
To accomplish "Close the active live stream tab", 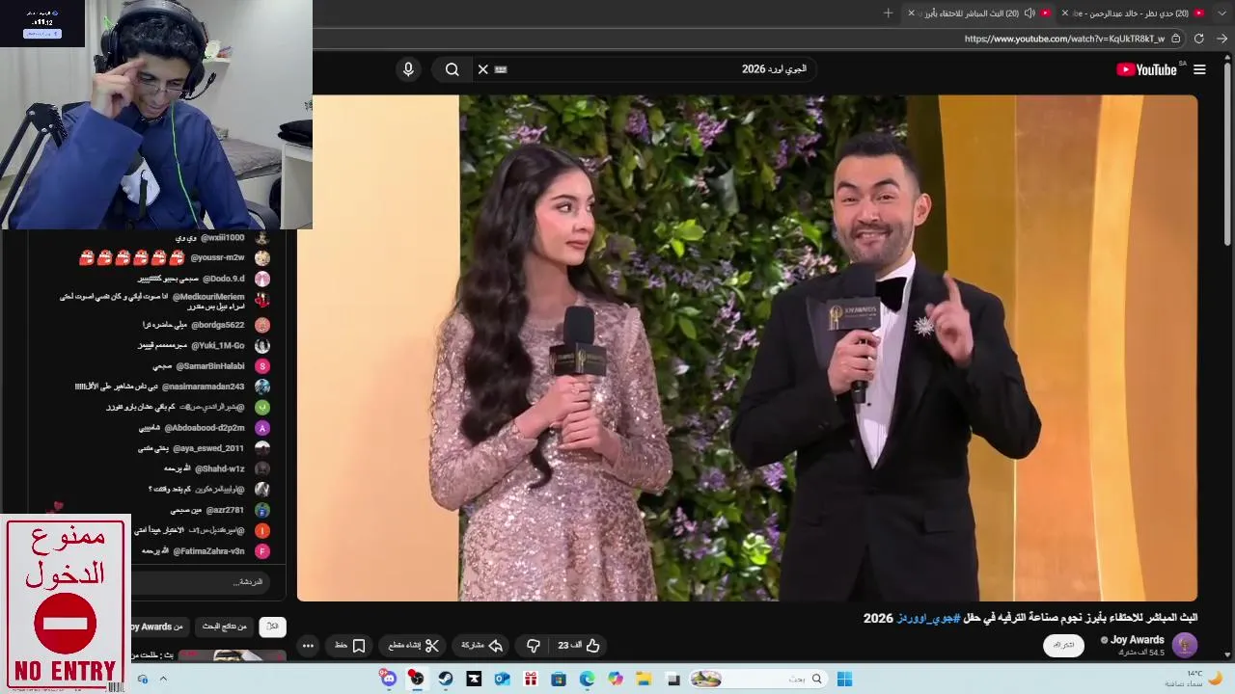I will (x=911, y=13).
